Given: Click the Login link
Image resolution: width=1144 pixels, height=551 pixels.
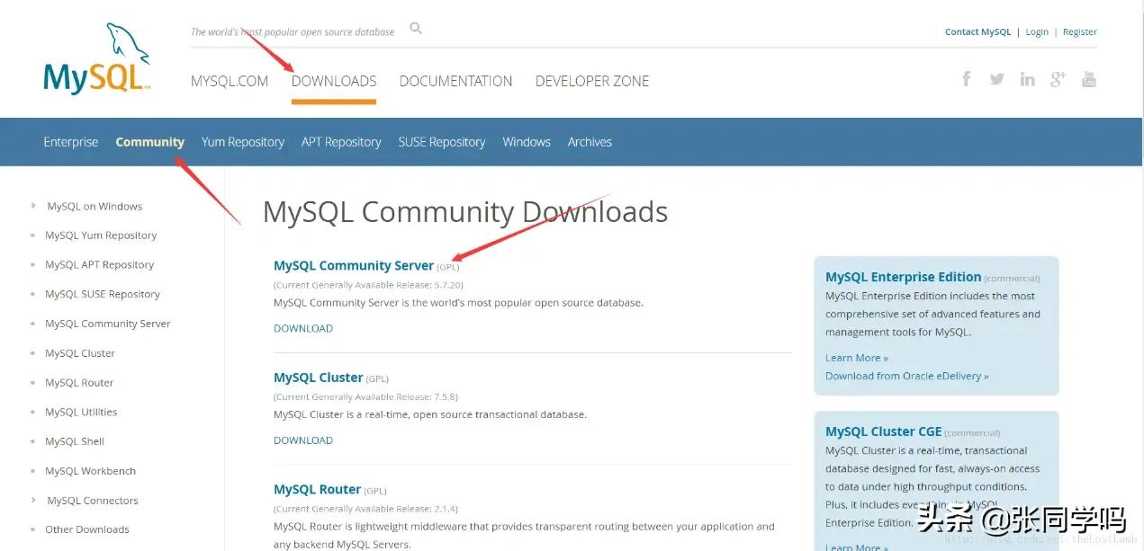Looking at the screenshot, I should 1037,31.
